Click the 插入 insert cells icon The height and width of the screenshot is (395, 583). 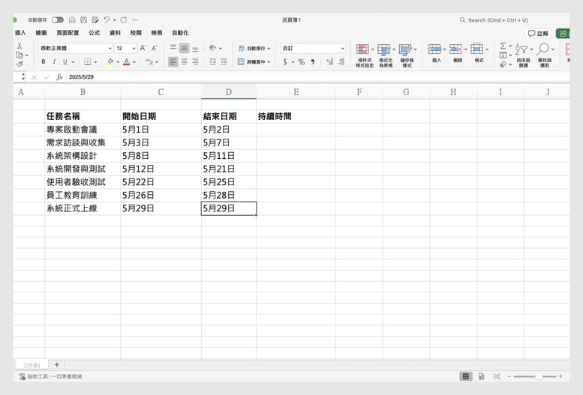[434, 49]
